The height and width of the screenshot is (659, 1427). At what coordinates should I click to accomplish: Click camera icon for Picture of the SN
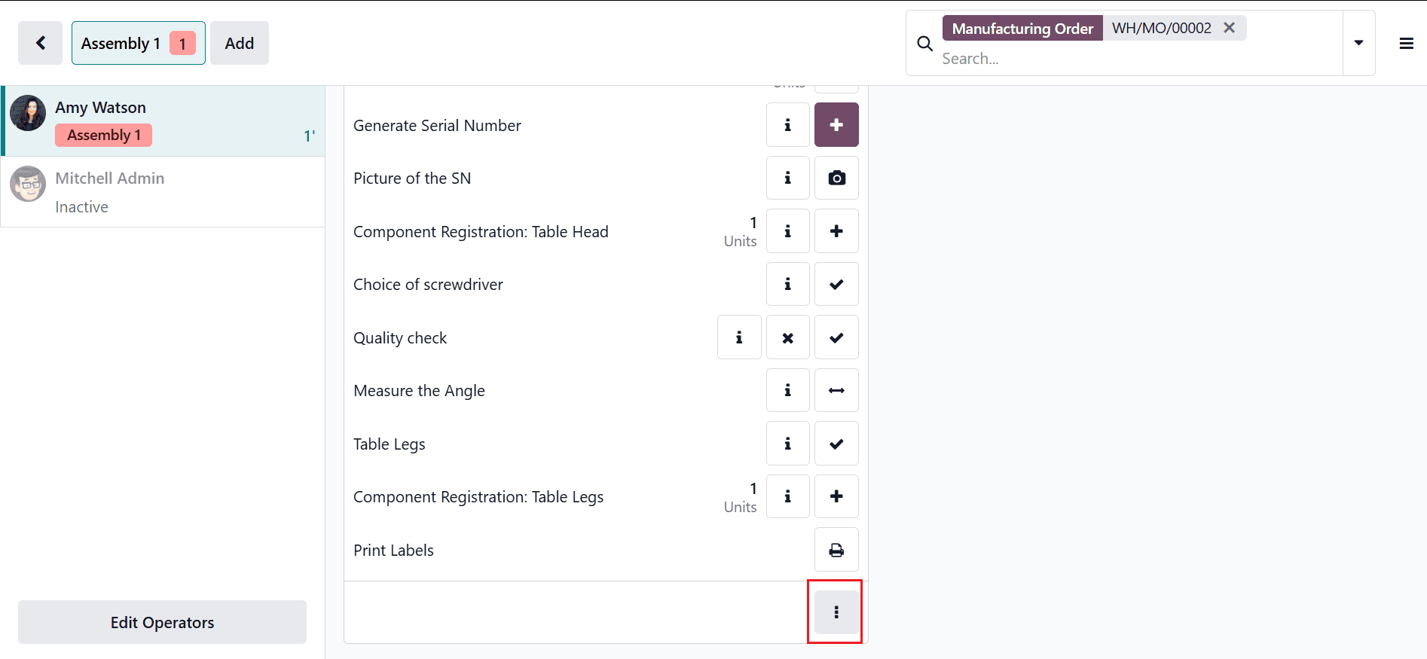tap(836, 178)
